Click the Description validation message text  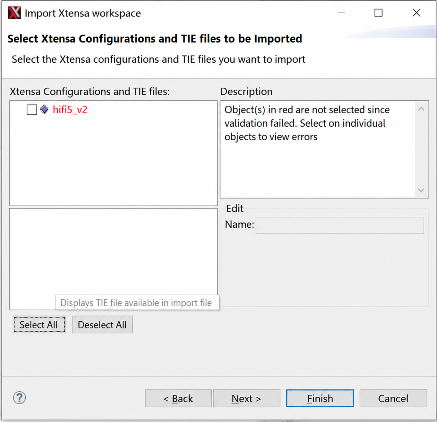[x=307, y=123]
